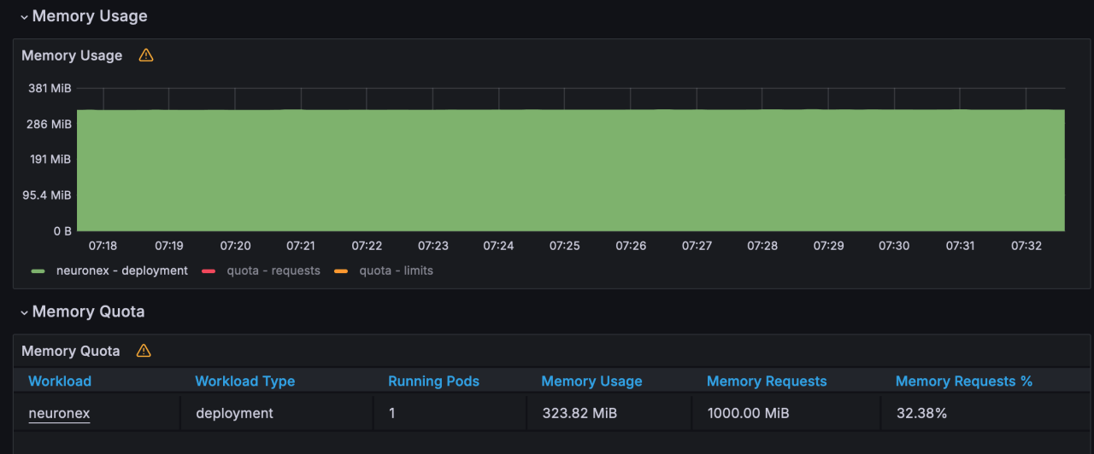
Task: Select the 323.82 MiB table cell
Action: tap(579, 413)
